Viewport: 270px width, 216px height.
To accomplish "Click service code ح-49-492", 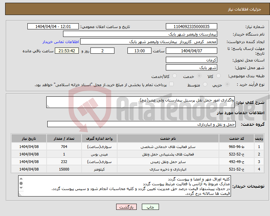I will click(237, 162).
